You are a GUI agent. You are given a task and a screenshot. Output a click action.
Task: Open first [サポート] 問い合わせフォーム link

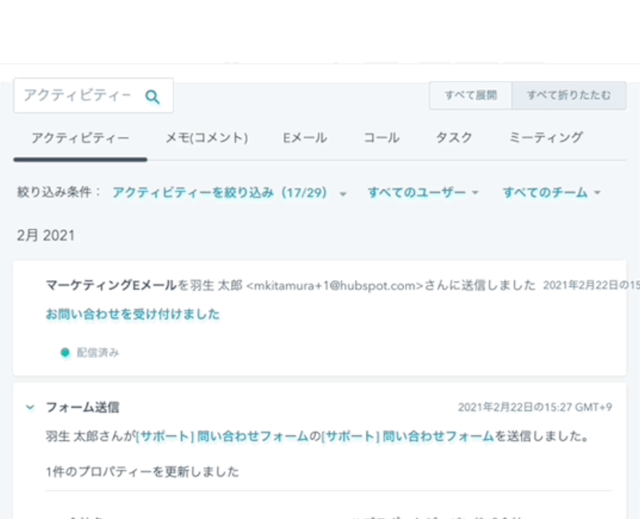pyautogui.click(x=223, y=437)
